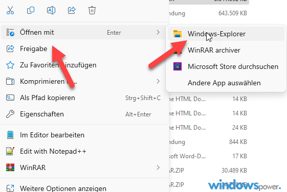Screen dimensions: 287x192
Task: Click the Microsoft Store icon
Action: [178, 66]
